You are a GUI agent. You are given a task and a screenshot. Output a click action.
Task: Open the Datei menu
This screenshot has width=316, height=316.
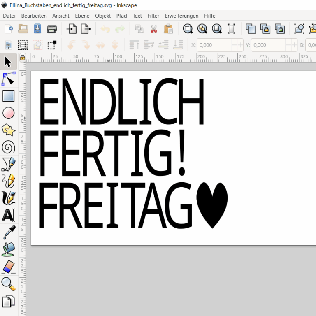[9, 16]
